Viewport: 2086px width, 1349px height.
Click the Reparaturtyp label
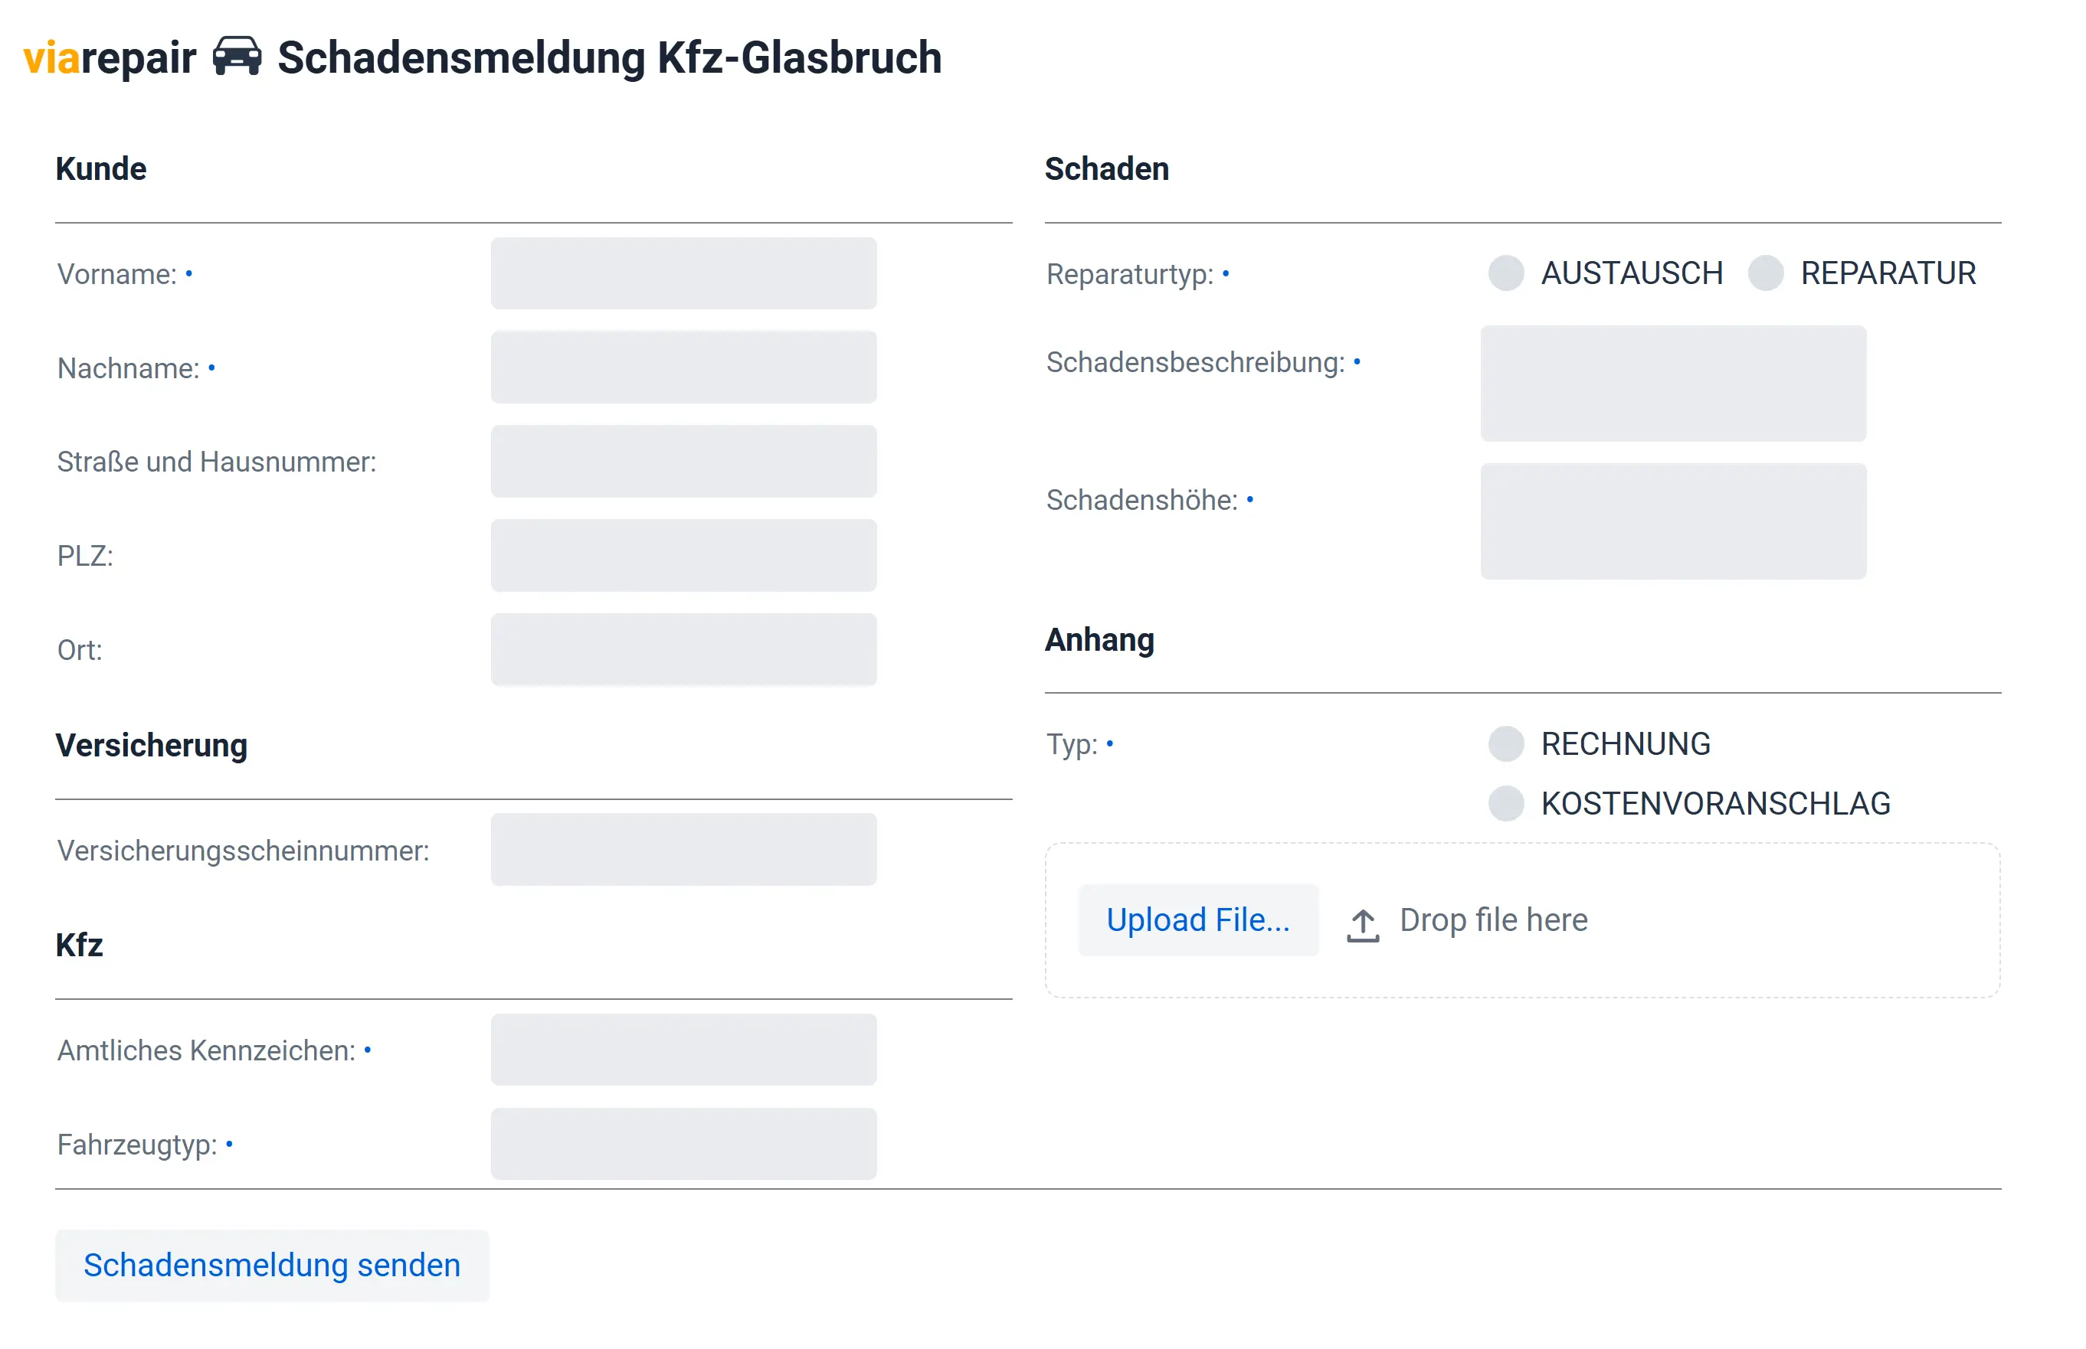coord(1130,274)
